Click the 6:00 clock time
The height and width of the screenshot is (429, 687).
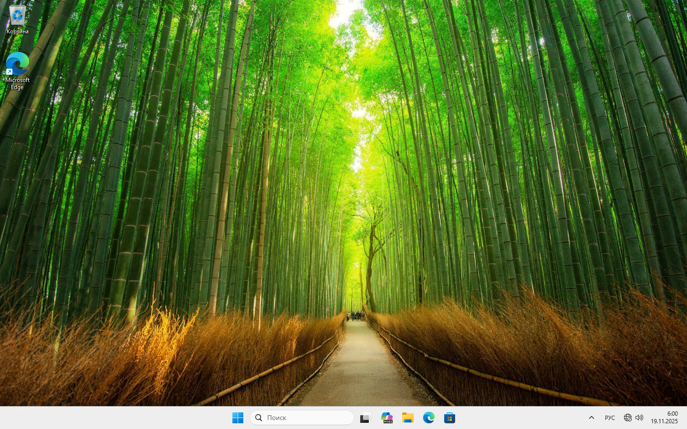(x=672, y=414)
